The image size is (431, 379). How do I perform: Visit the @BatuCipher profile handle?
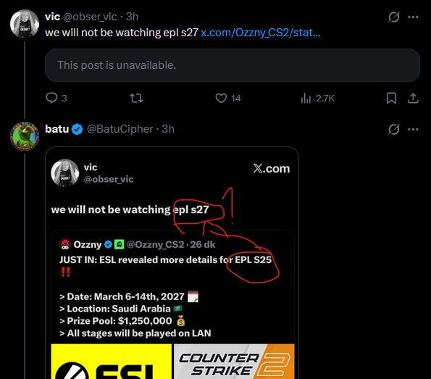120,129
